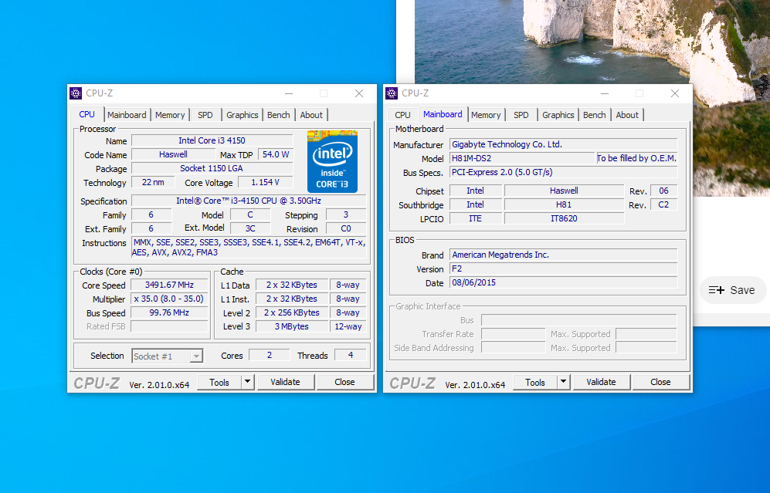
Task: Expand the Tools arrow in the right CPU-Z window
Action: click(563, 382)
